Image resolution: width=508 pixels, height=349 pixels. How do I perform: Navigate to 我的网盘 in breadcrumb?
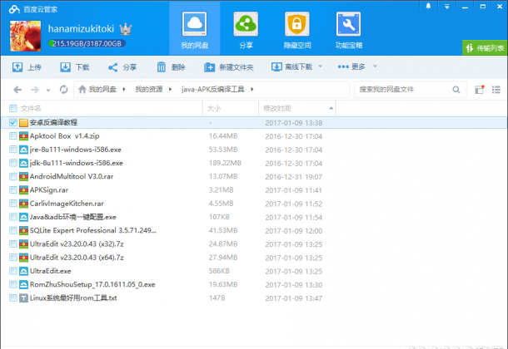(102, 89)
